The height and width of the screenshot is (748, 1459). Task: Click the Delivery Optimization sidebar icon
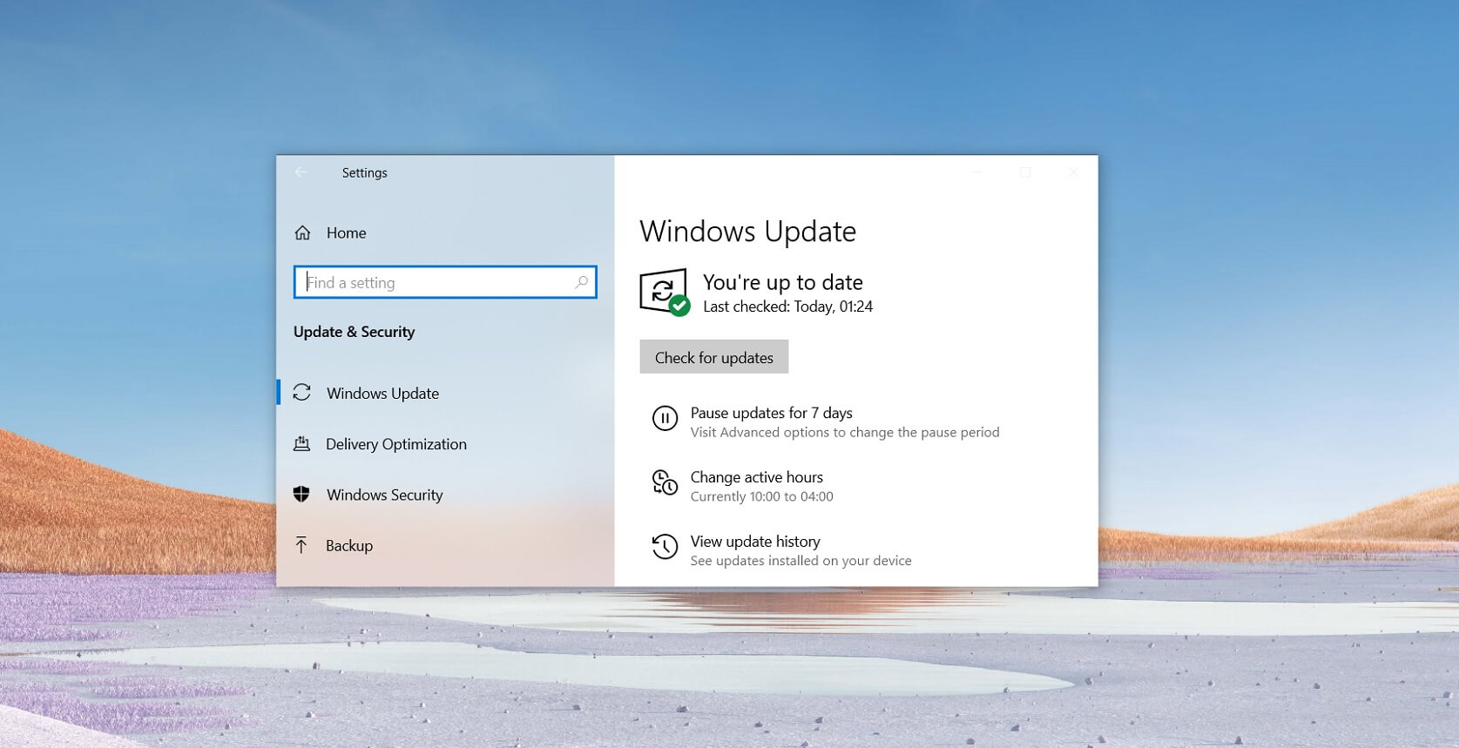point(301,444)
